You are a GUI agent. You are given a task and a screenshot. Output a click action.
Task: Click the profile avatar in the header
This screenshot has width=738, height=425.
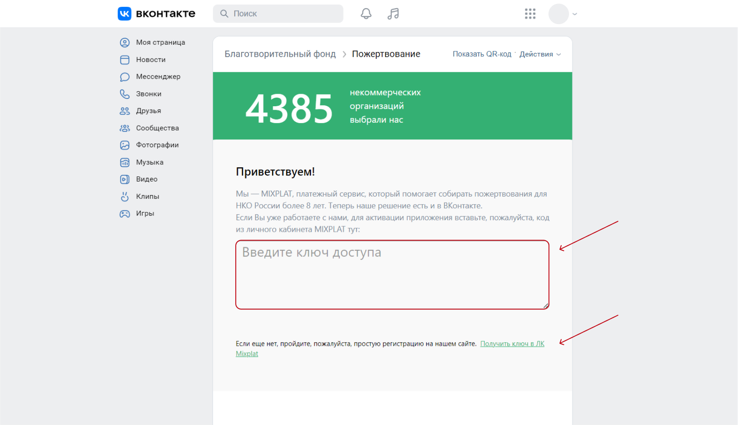559,14
